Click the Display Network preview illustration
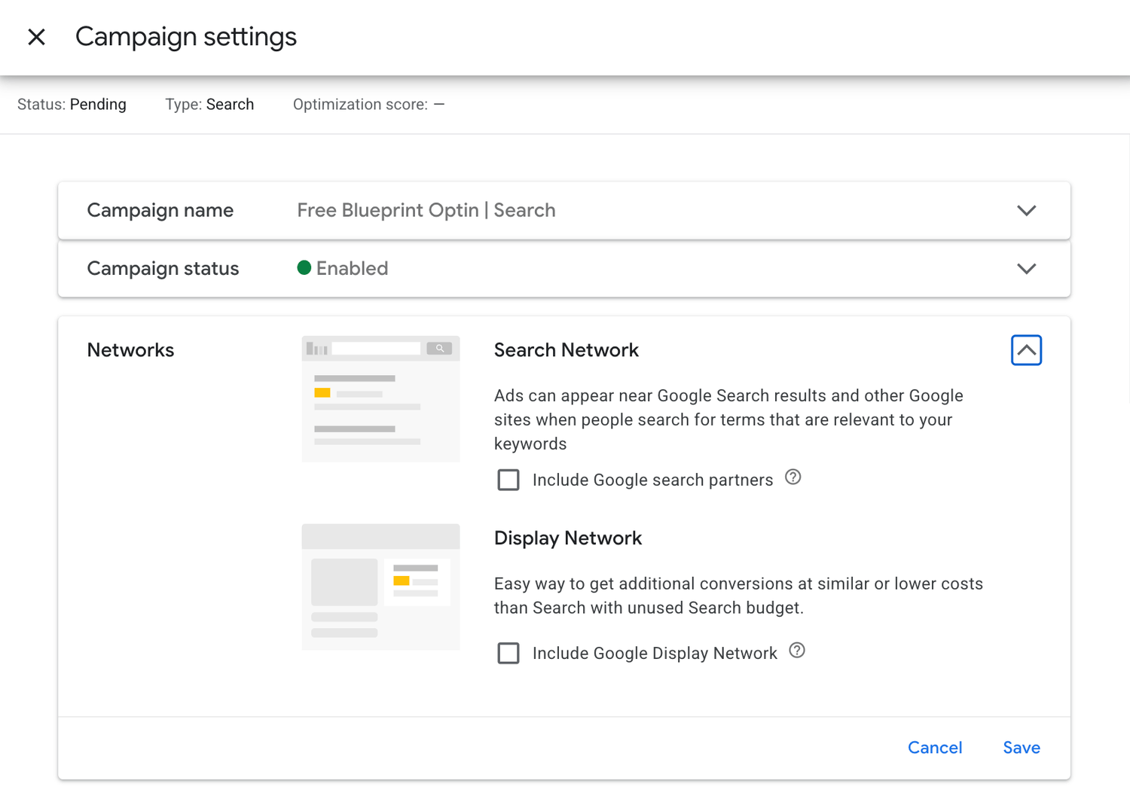This screenshot has height=808, width=1130. (x=380, y=587)
